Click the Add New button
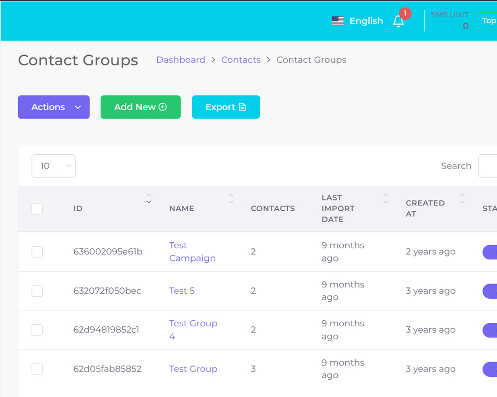This screenshot has height=397, width=497. (140, 107)
